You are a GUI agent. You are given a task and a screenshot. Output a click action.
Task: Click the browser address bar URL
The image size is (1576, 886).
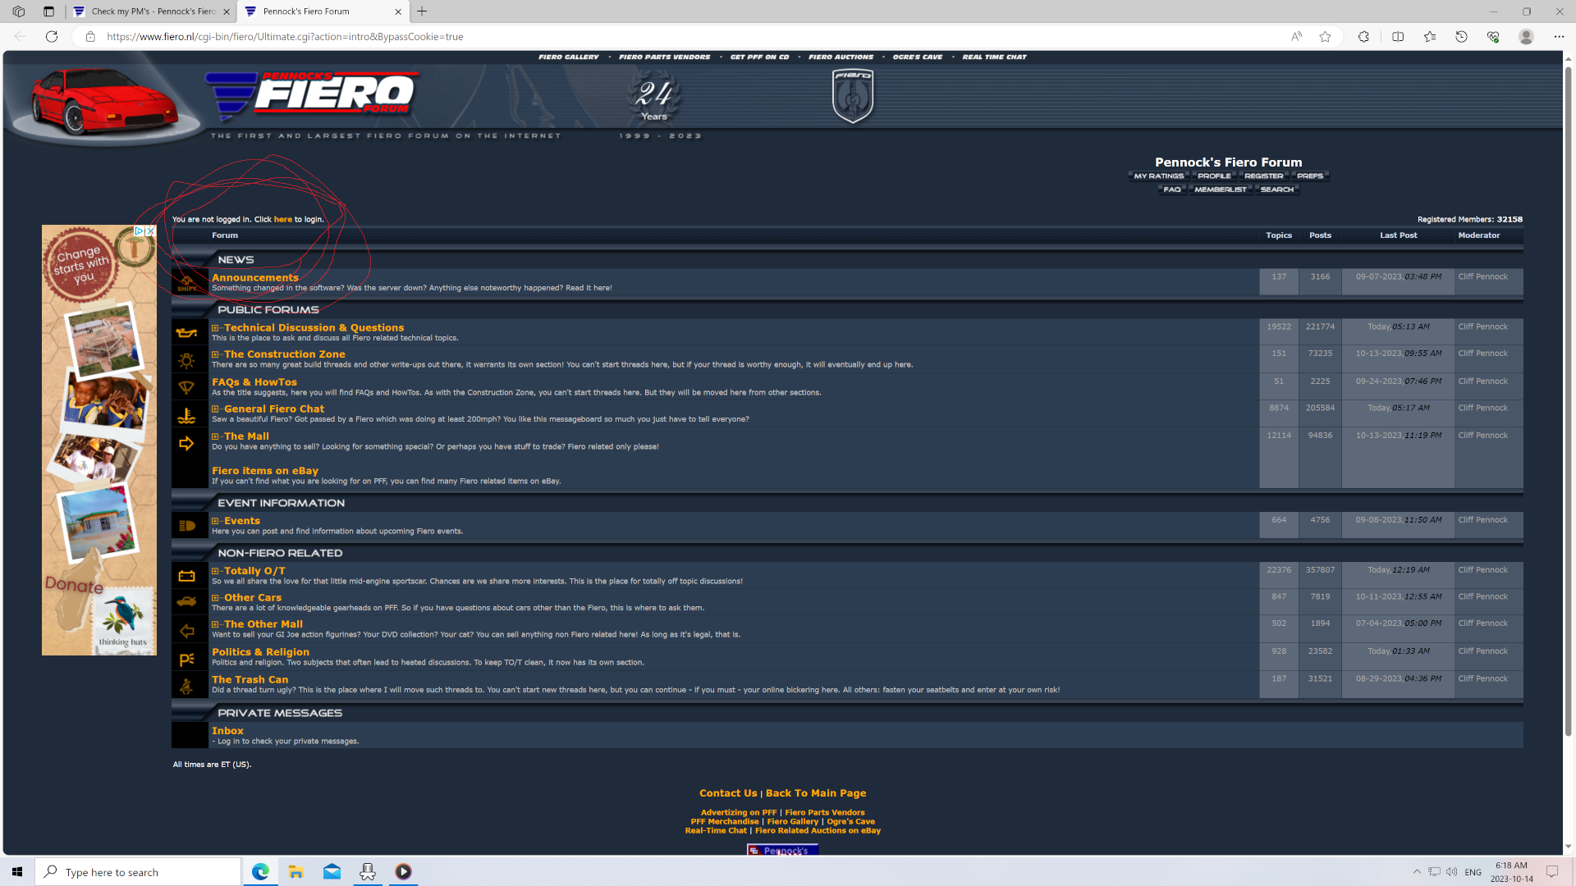click(x=285, y=36)
